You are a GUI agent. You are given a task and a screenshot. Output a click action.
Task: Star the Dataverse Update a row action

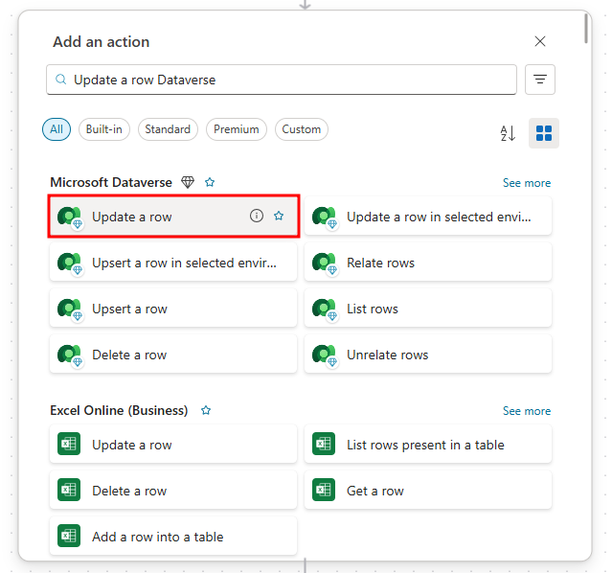(279, 216)
